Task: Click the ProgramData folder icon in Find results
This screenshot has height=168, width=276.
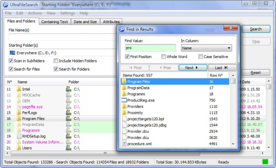Action: coord(124,87)
